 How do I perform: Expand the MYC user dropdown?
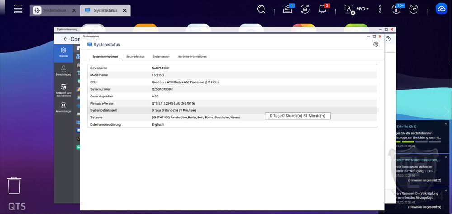click(363, 9)
